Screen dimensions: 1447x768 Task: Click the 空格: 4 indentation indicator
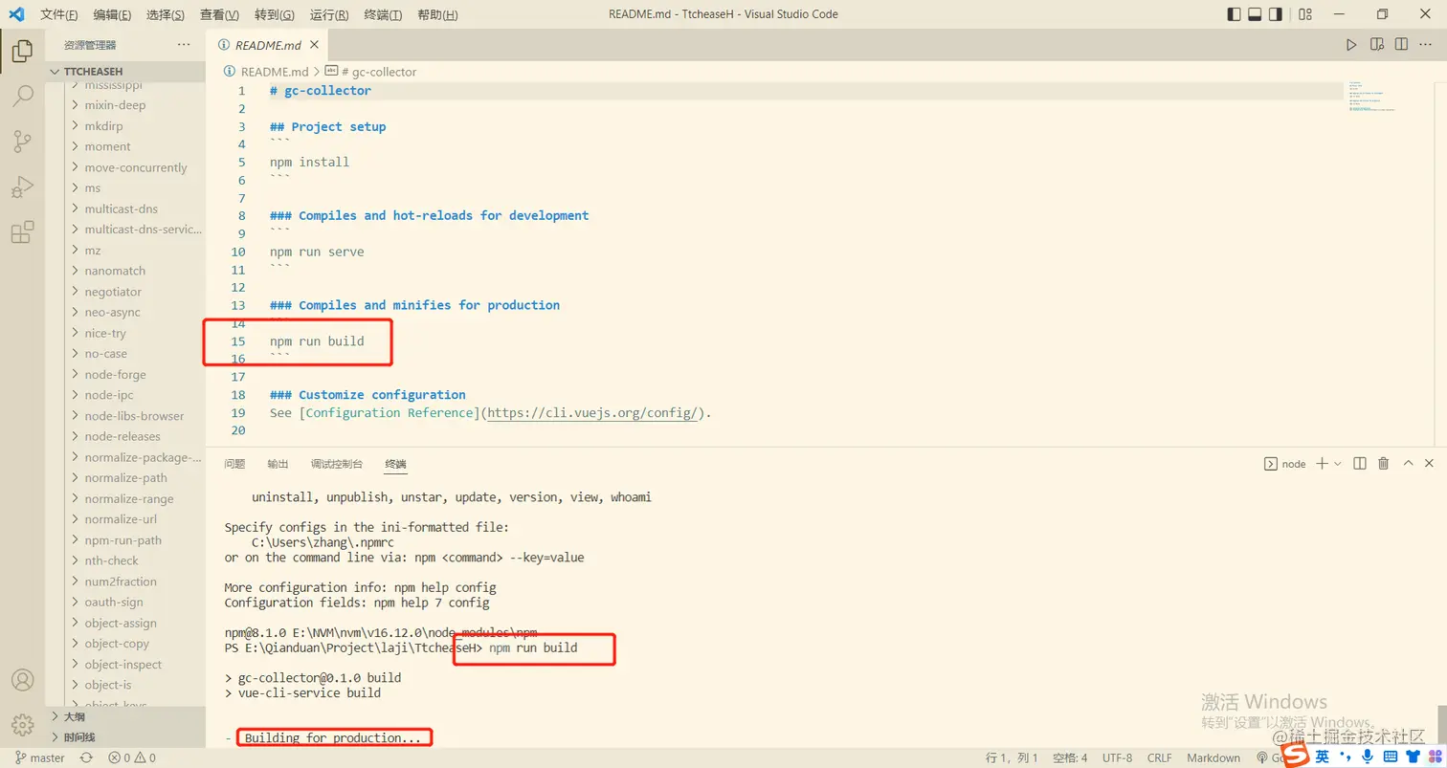pyautogui.click(x=1070, y=757)
